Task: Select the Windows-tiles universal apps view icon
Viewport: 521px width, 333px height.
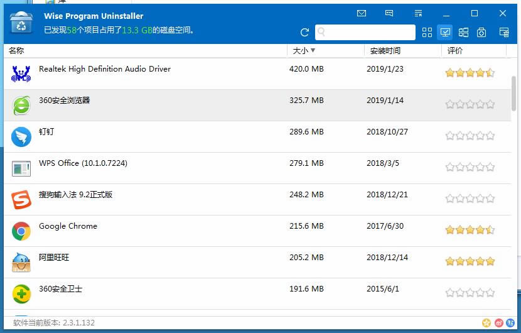Action: (463, 32)
